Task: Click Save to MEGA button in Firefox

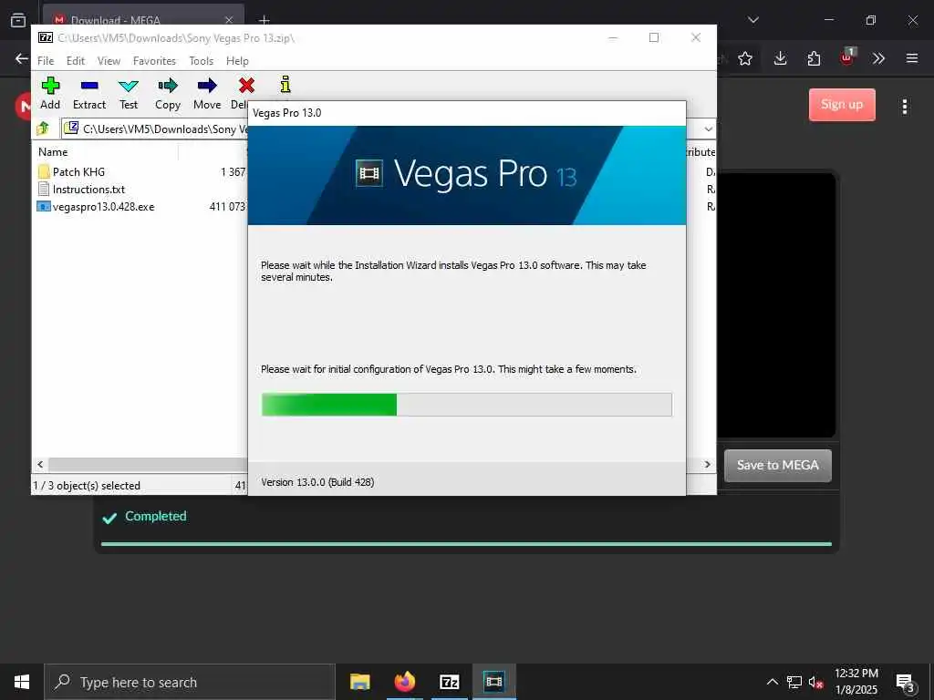Action: pos(777,466)
